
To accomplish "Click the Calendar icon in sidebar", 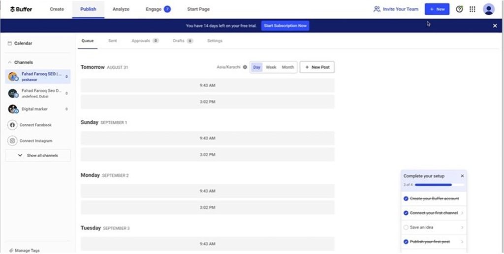I will coord(10,43).
